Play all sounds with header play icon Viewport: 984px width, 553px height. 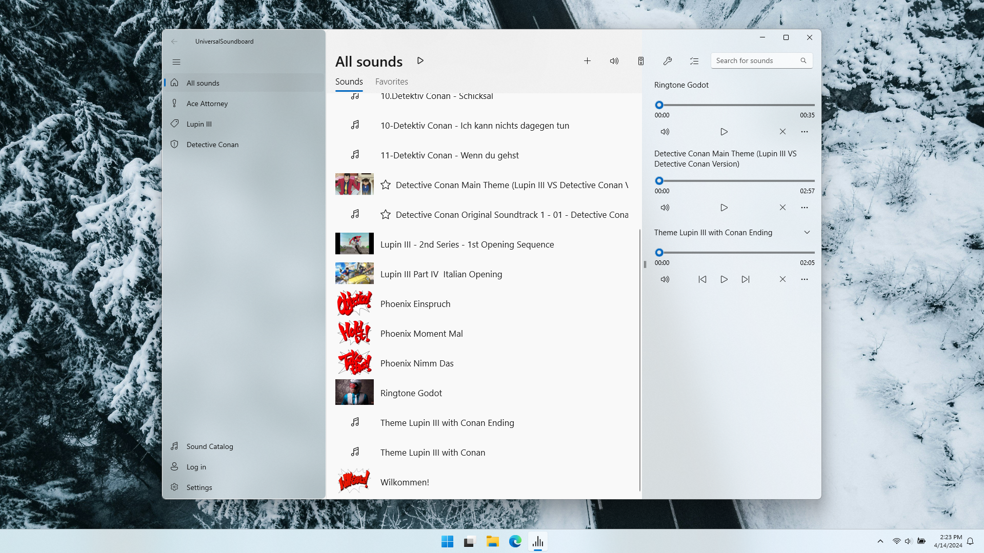click(x=420, y=60)
